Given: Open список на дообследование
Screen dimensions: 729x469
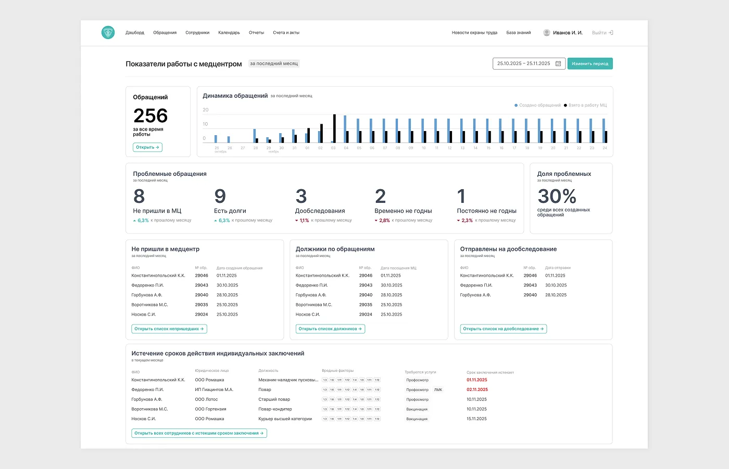Looking at the screenshot, I should [x=503, y=329].
